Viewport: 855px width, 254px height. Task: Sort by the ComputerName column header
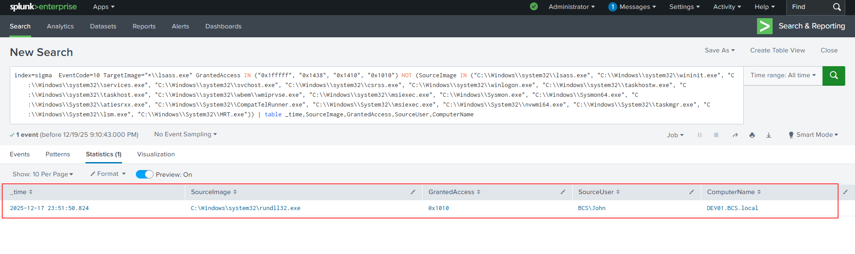734,192
